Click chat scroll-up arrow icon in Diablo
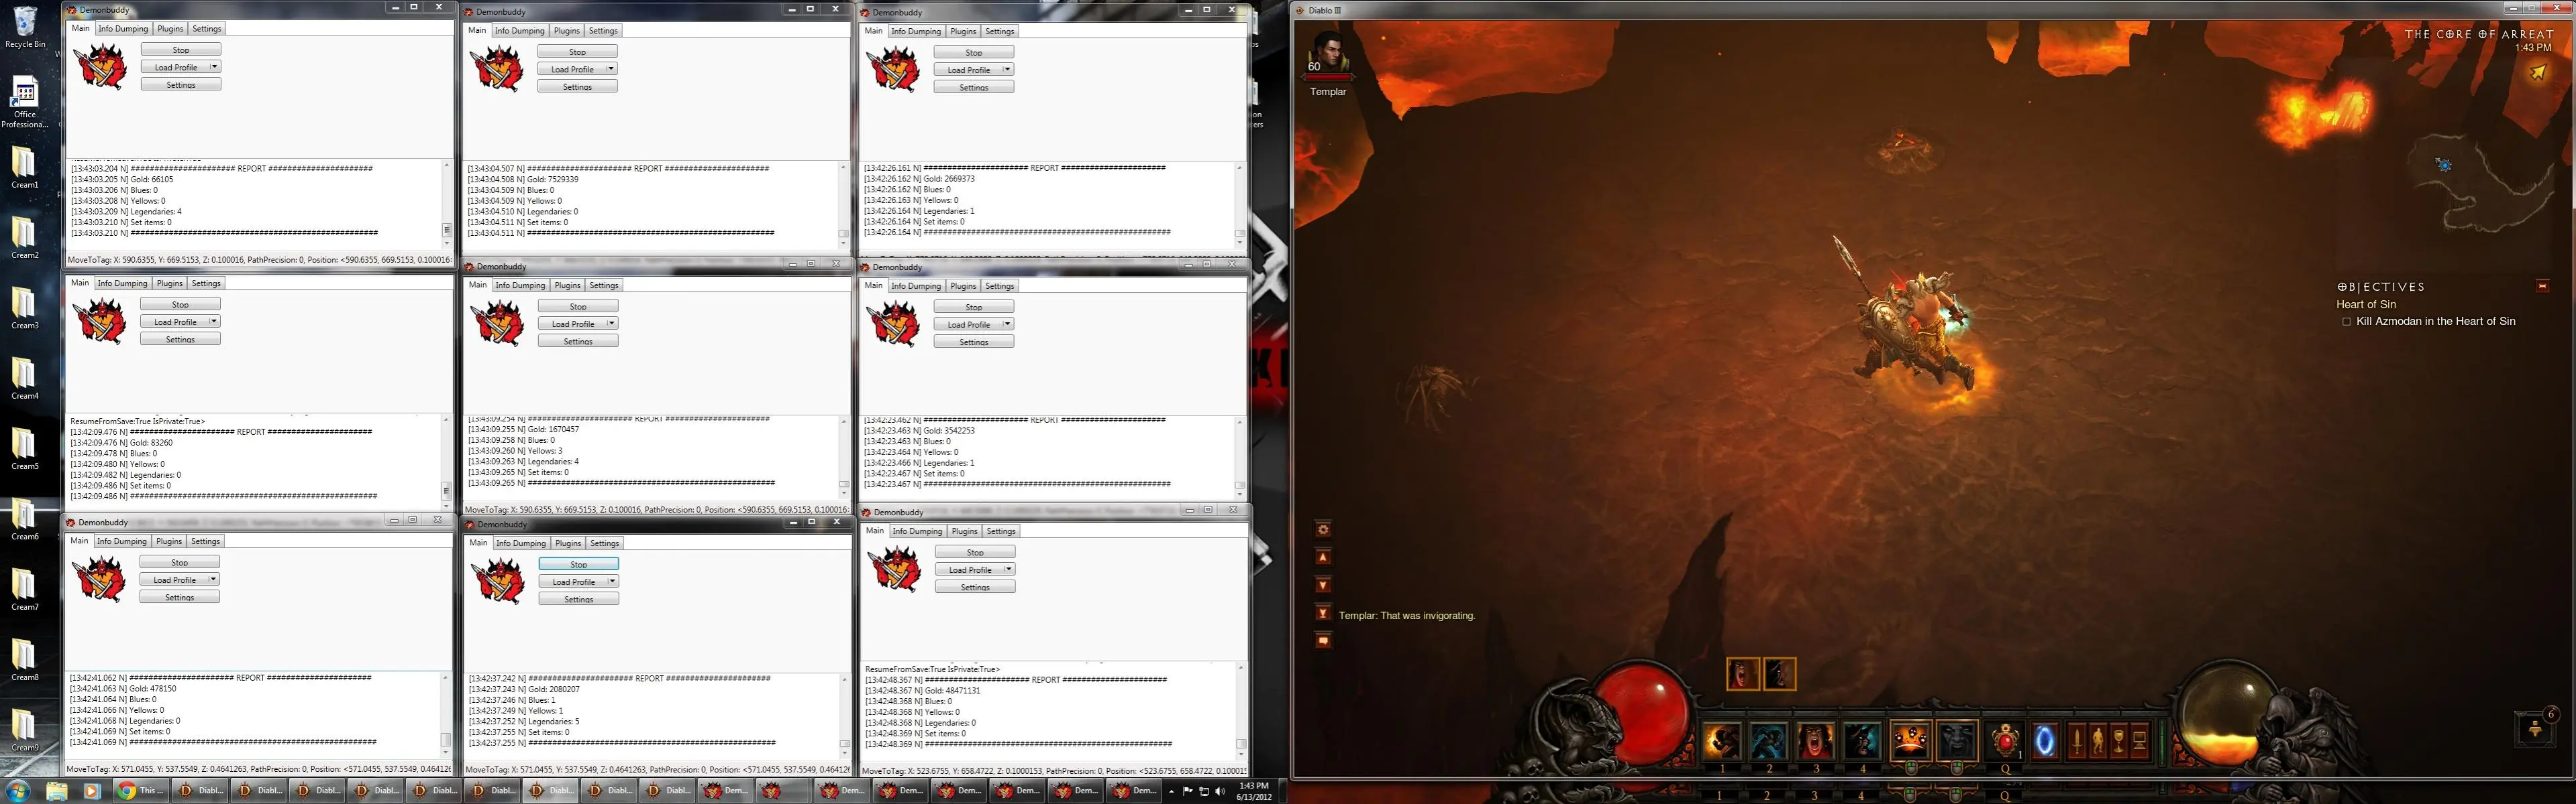Image resolution: width=2576 pixels, height=804 pixels. (x=1323, y=557)
